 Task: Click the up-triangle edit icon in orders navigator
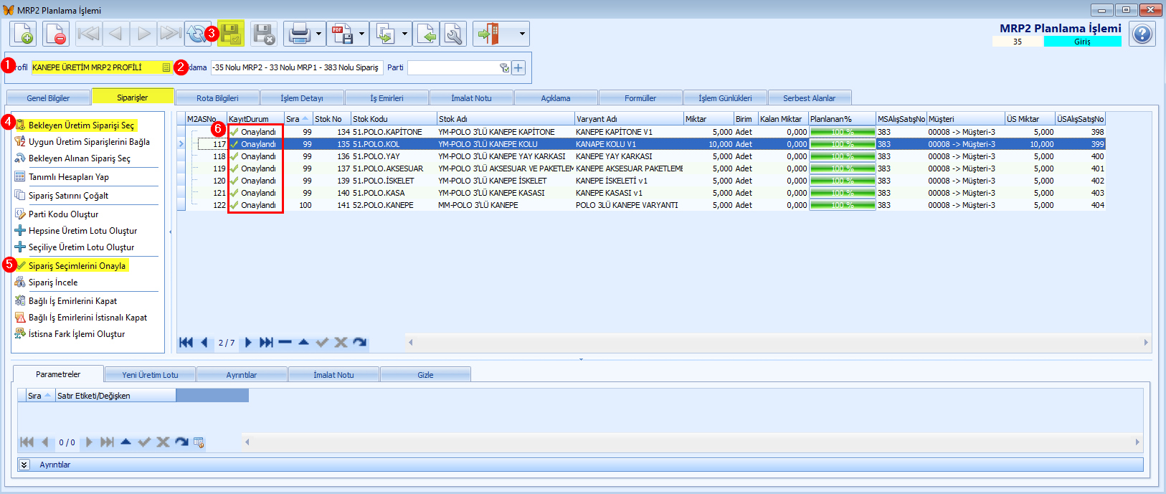click(303, 342)
